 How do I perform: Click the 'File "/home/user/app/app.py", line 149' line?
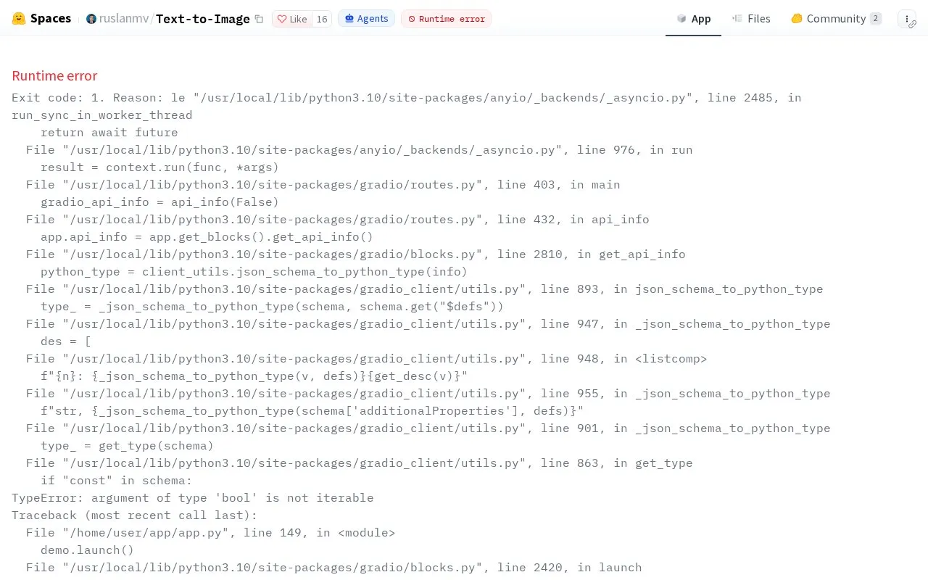pyautogui.click(x=211, y=532)
